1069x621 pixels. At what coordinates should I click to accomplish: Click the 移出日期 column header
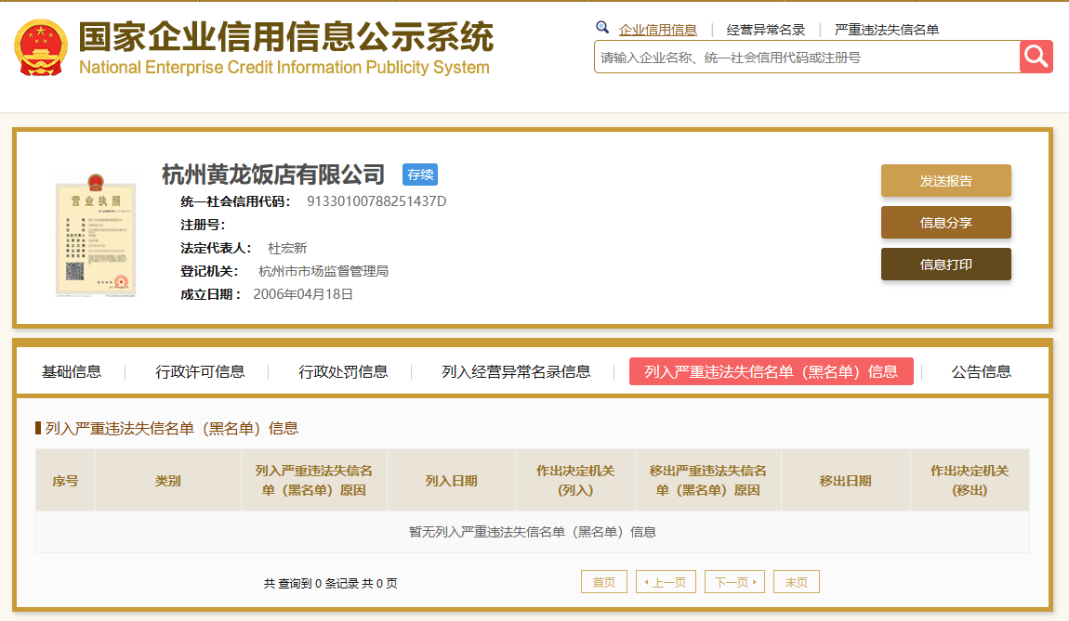[845, 481]
